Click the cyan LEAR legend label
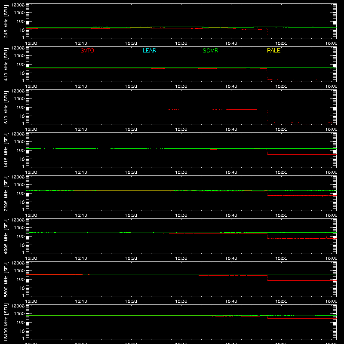 coord(149,50)
